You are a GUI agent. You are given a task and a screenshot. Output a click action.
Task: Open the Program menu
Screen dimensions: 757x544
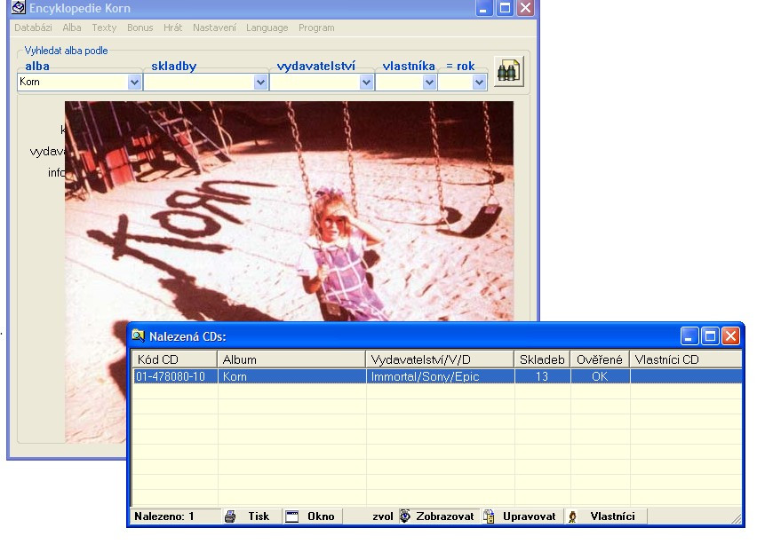coord(316,28)
